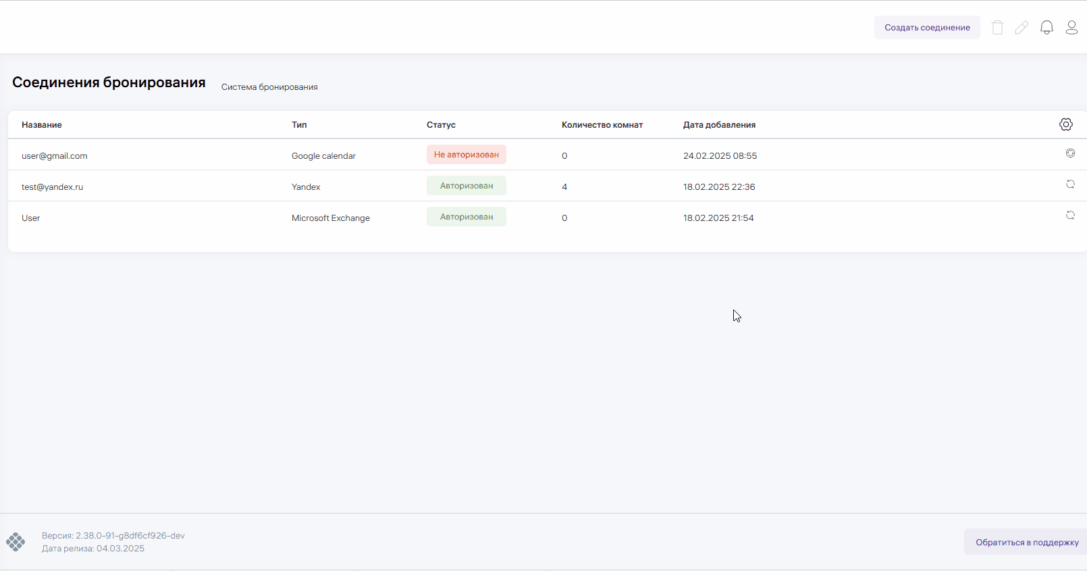The height and width of the screenshot is (571, 1087).
Task: Click the Система бронирования breadcrumb
Action: pos(269,87)
